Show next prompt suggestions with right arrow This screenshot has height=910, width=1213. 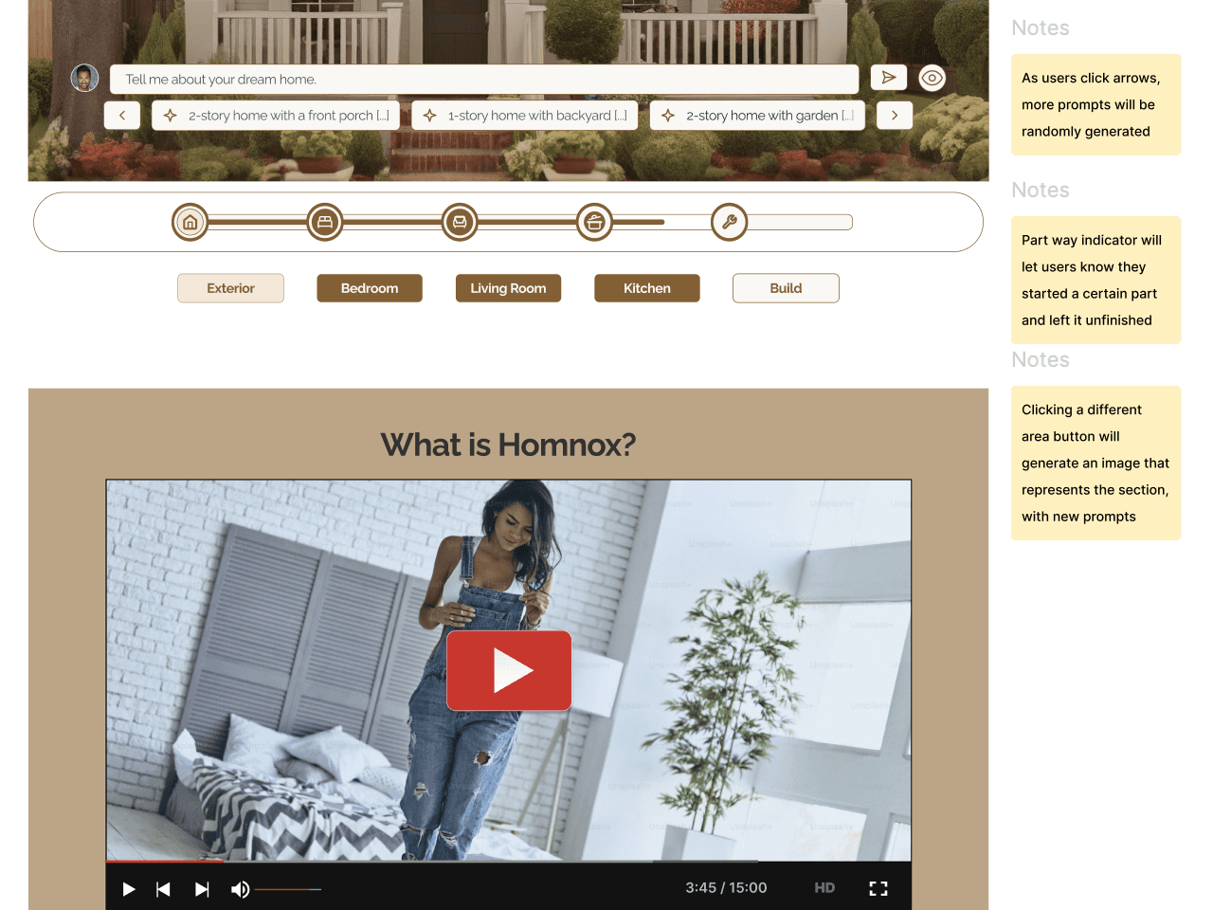click(x=895, y=116)
